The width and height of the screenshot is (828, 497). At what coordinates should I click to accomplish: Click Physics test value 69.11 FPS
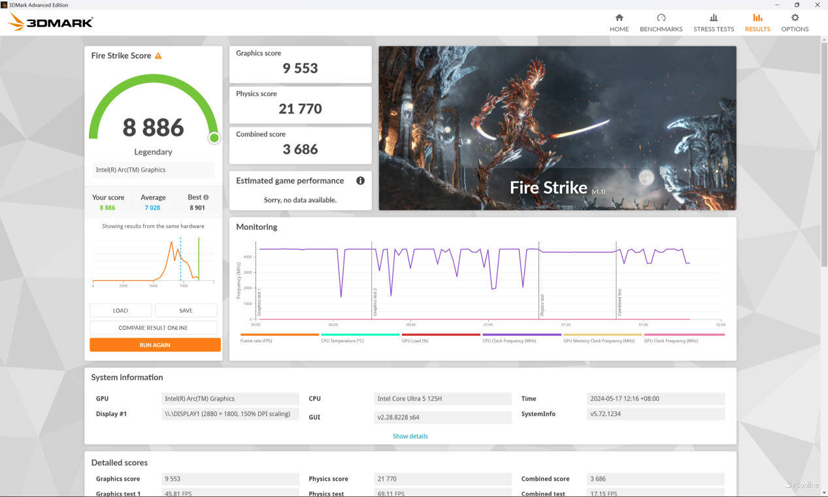(x=443, y=493)
